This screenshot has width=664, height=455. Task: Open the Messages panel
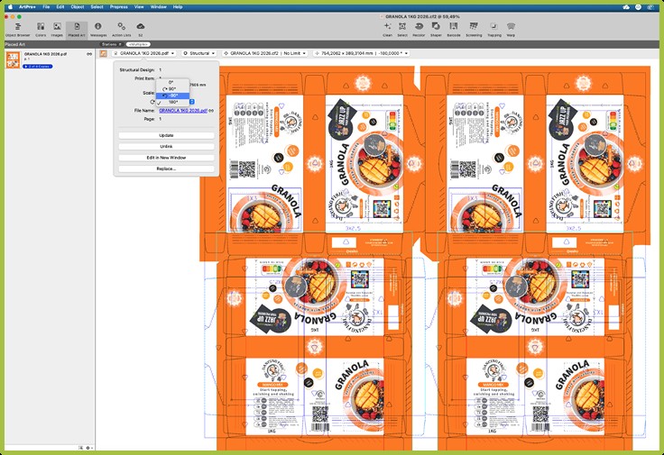tap(98, 30)
